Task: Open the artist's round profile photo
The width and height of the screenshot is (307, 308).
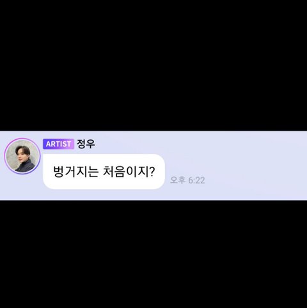Action: pyautogui.click(x=22, y=156)
